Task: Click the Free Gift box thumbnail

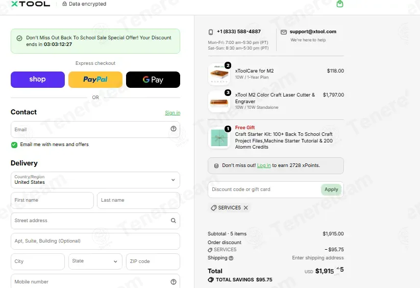Action: click(x=219, y=138)
